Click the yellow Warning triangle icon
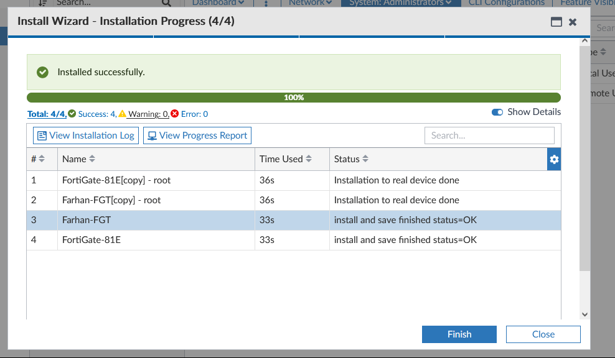 123,114
